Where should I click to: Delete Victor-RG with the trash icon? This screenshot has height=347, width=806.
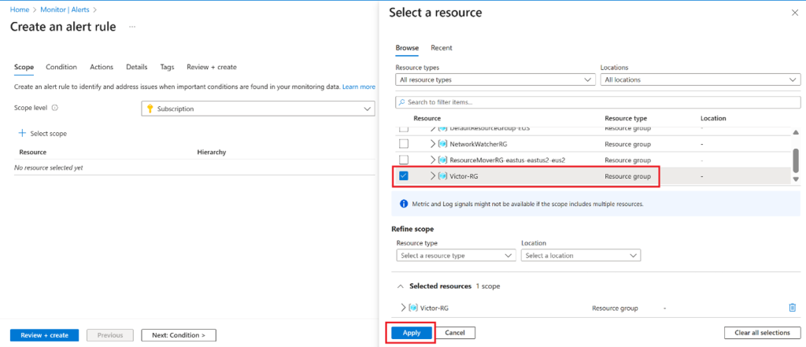[793, 308]
